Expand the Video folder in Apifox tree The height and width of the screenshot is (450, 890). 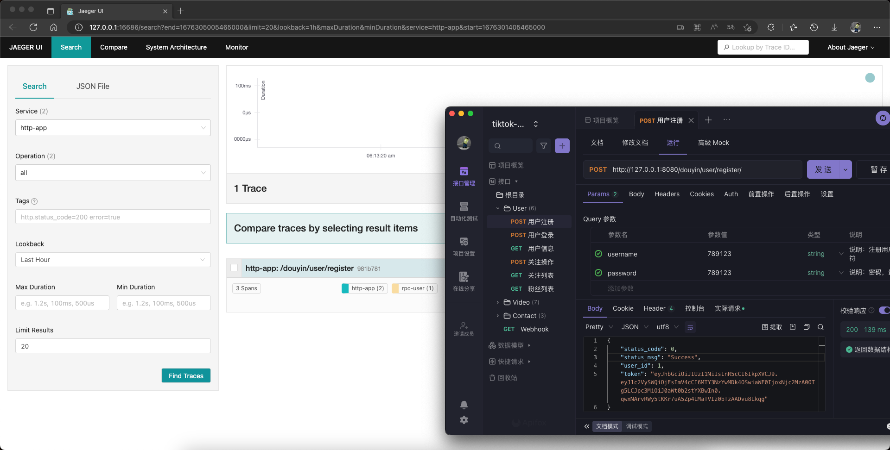tap(498, 302)
